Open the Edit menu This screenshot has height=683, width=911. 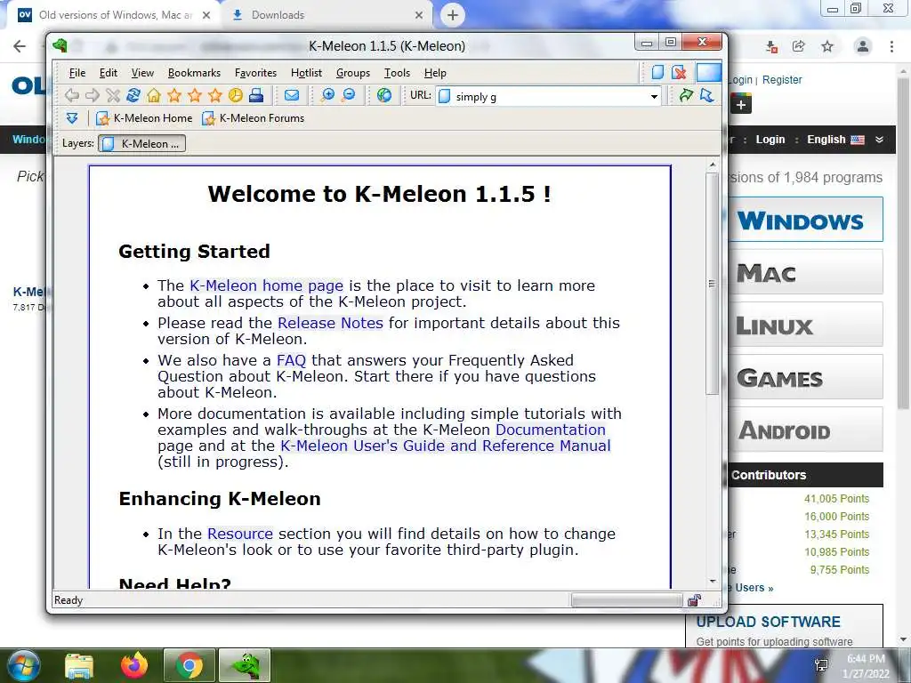tap(108, 73)
